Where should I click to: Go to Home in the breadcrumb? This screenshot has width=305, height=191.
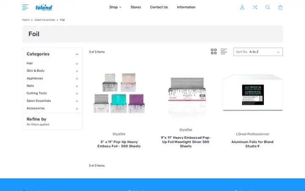click(x=26, y=20)
